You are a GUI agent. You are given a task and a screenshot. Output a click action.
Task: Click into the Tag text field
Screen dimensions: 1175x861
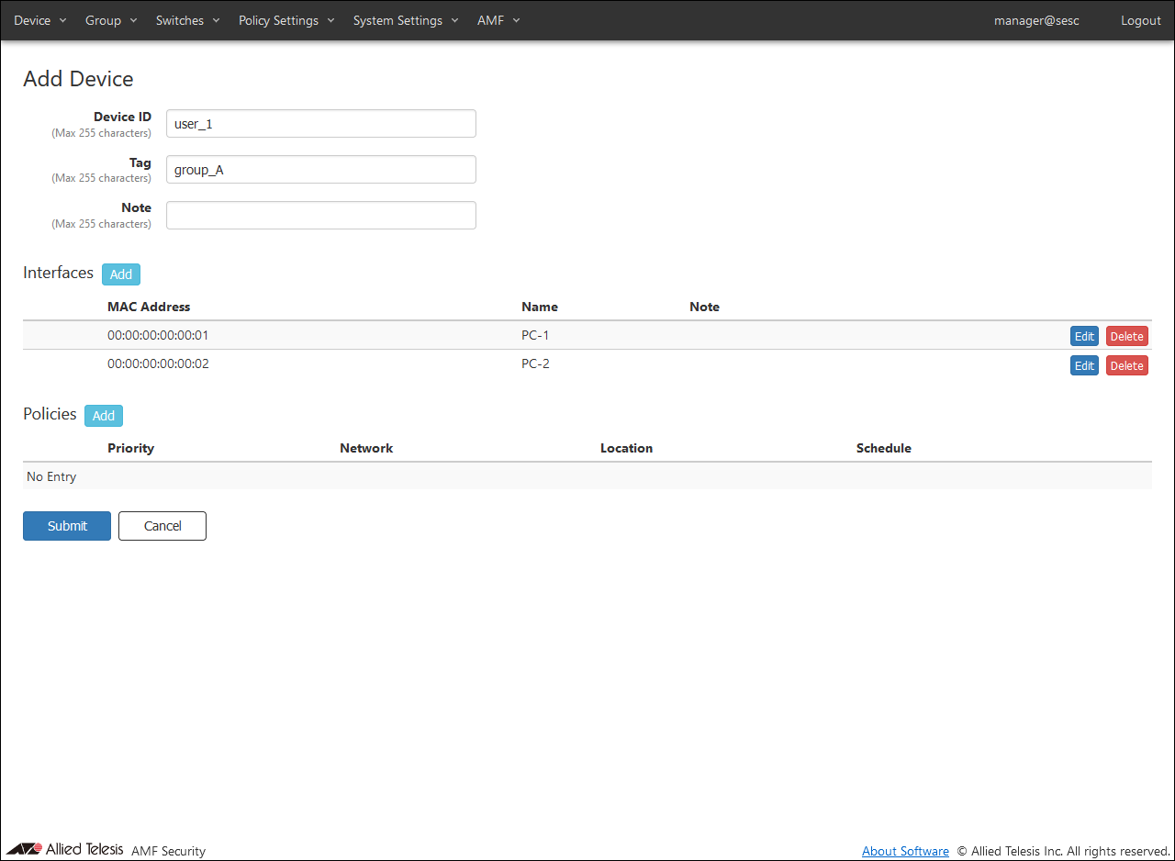[x=320, y=170]
